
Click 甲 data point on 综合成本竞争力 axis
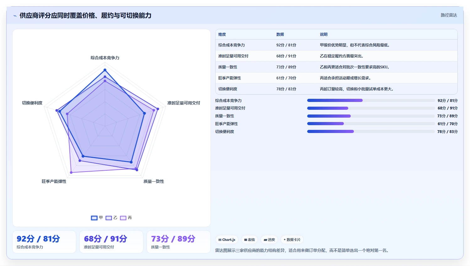pyautogui.click(x=105, y=70)
